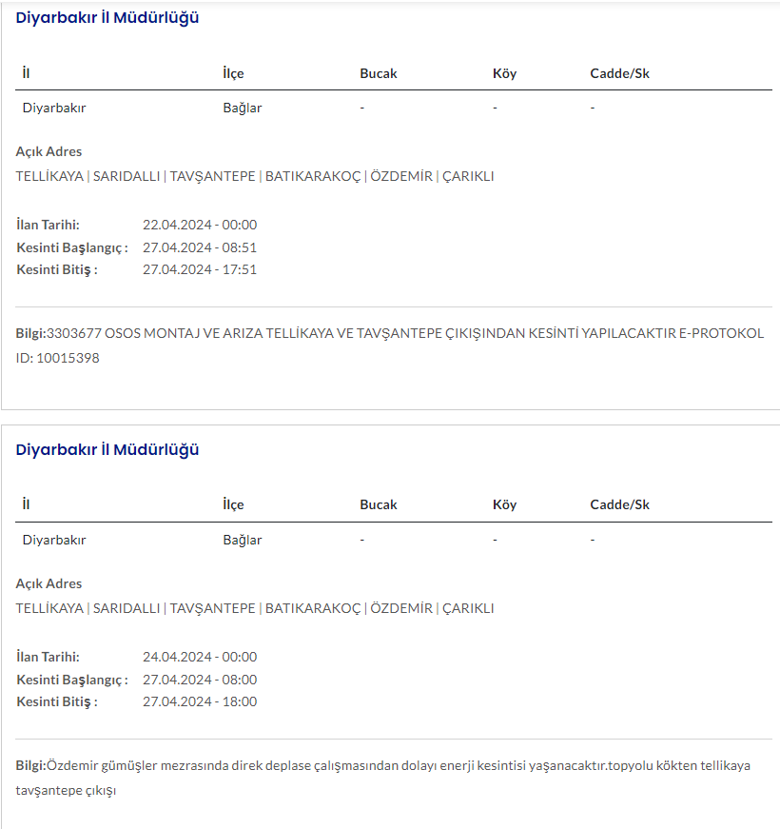This screenshot has height=829, width=780.
Task: Click the Kesinti Başlangıç label beside 08:51
Action: coord(72,247)
